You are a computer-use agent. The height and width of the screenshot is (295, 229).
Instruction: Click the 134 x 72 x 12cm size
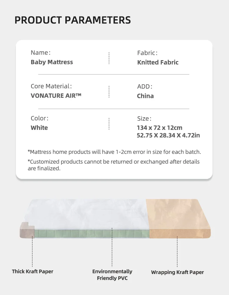159,128
